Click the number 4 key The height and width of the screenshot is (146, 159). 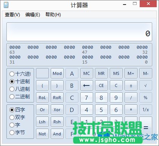(x=87, y=110)
